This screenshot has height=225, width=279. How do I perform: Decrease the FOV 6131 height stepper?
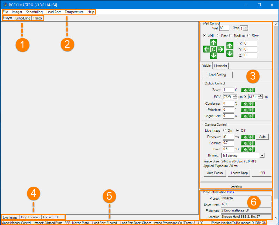pos(260,98)
